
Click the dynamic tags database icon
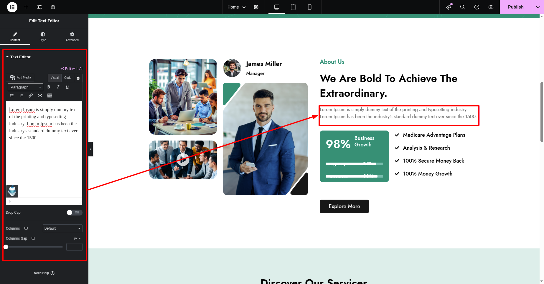click(78, 78)
